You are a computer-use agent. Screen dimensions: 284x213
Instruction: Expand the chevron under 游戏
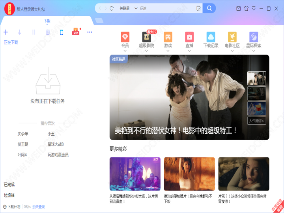168,51
